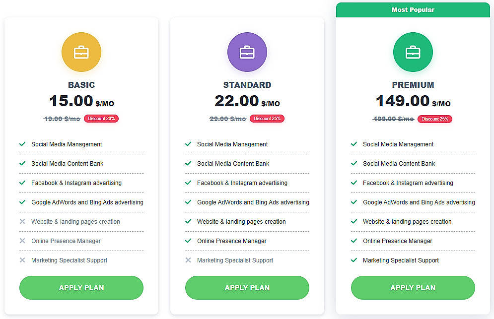Click the green briefcase icon on PREMIUM plan
494x319 pixels.
[x=413, y=52]
